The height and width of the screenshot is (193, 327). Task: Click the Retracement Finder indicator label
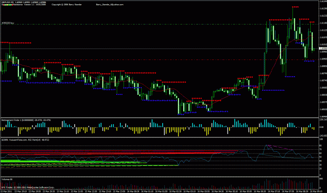(26, 120)
